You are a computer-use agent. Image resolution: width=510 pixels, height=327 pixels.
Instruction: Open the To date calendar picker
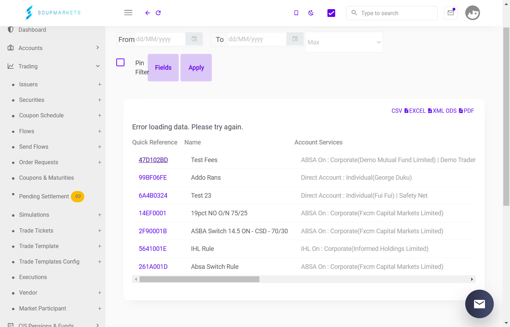click(295, 39)
